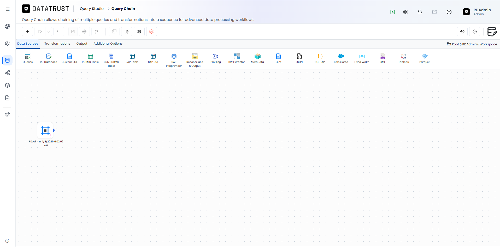
Task: Select the SAP Lite data source
Action: (x=153, y=58)
